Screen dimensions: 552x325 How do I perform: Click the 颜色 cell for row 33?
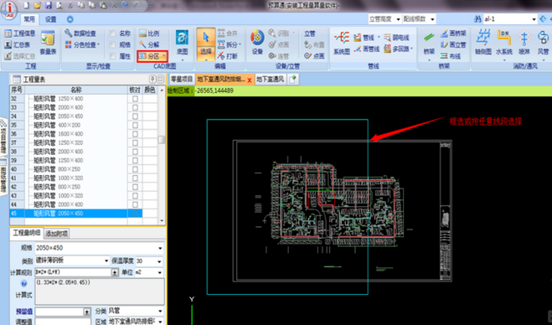(150, 108)
